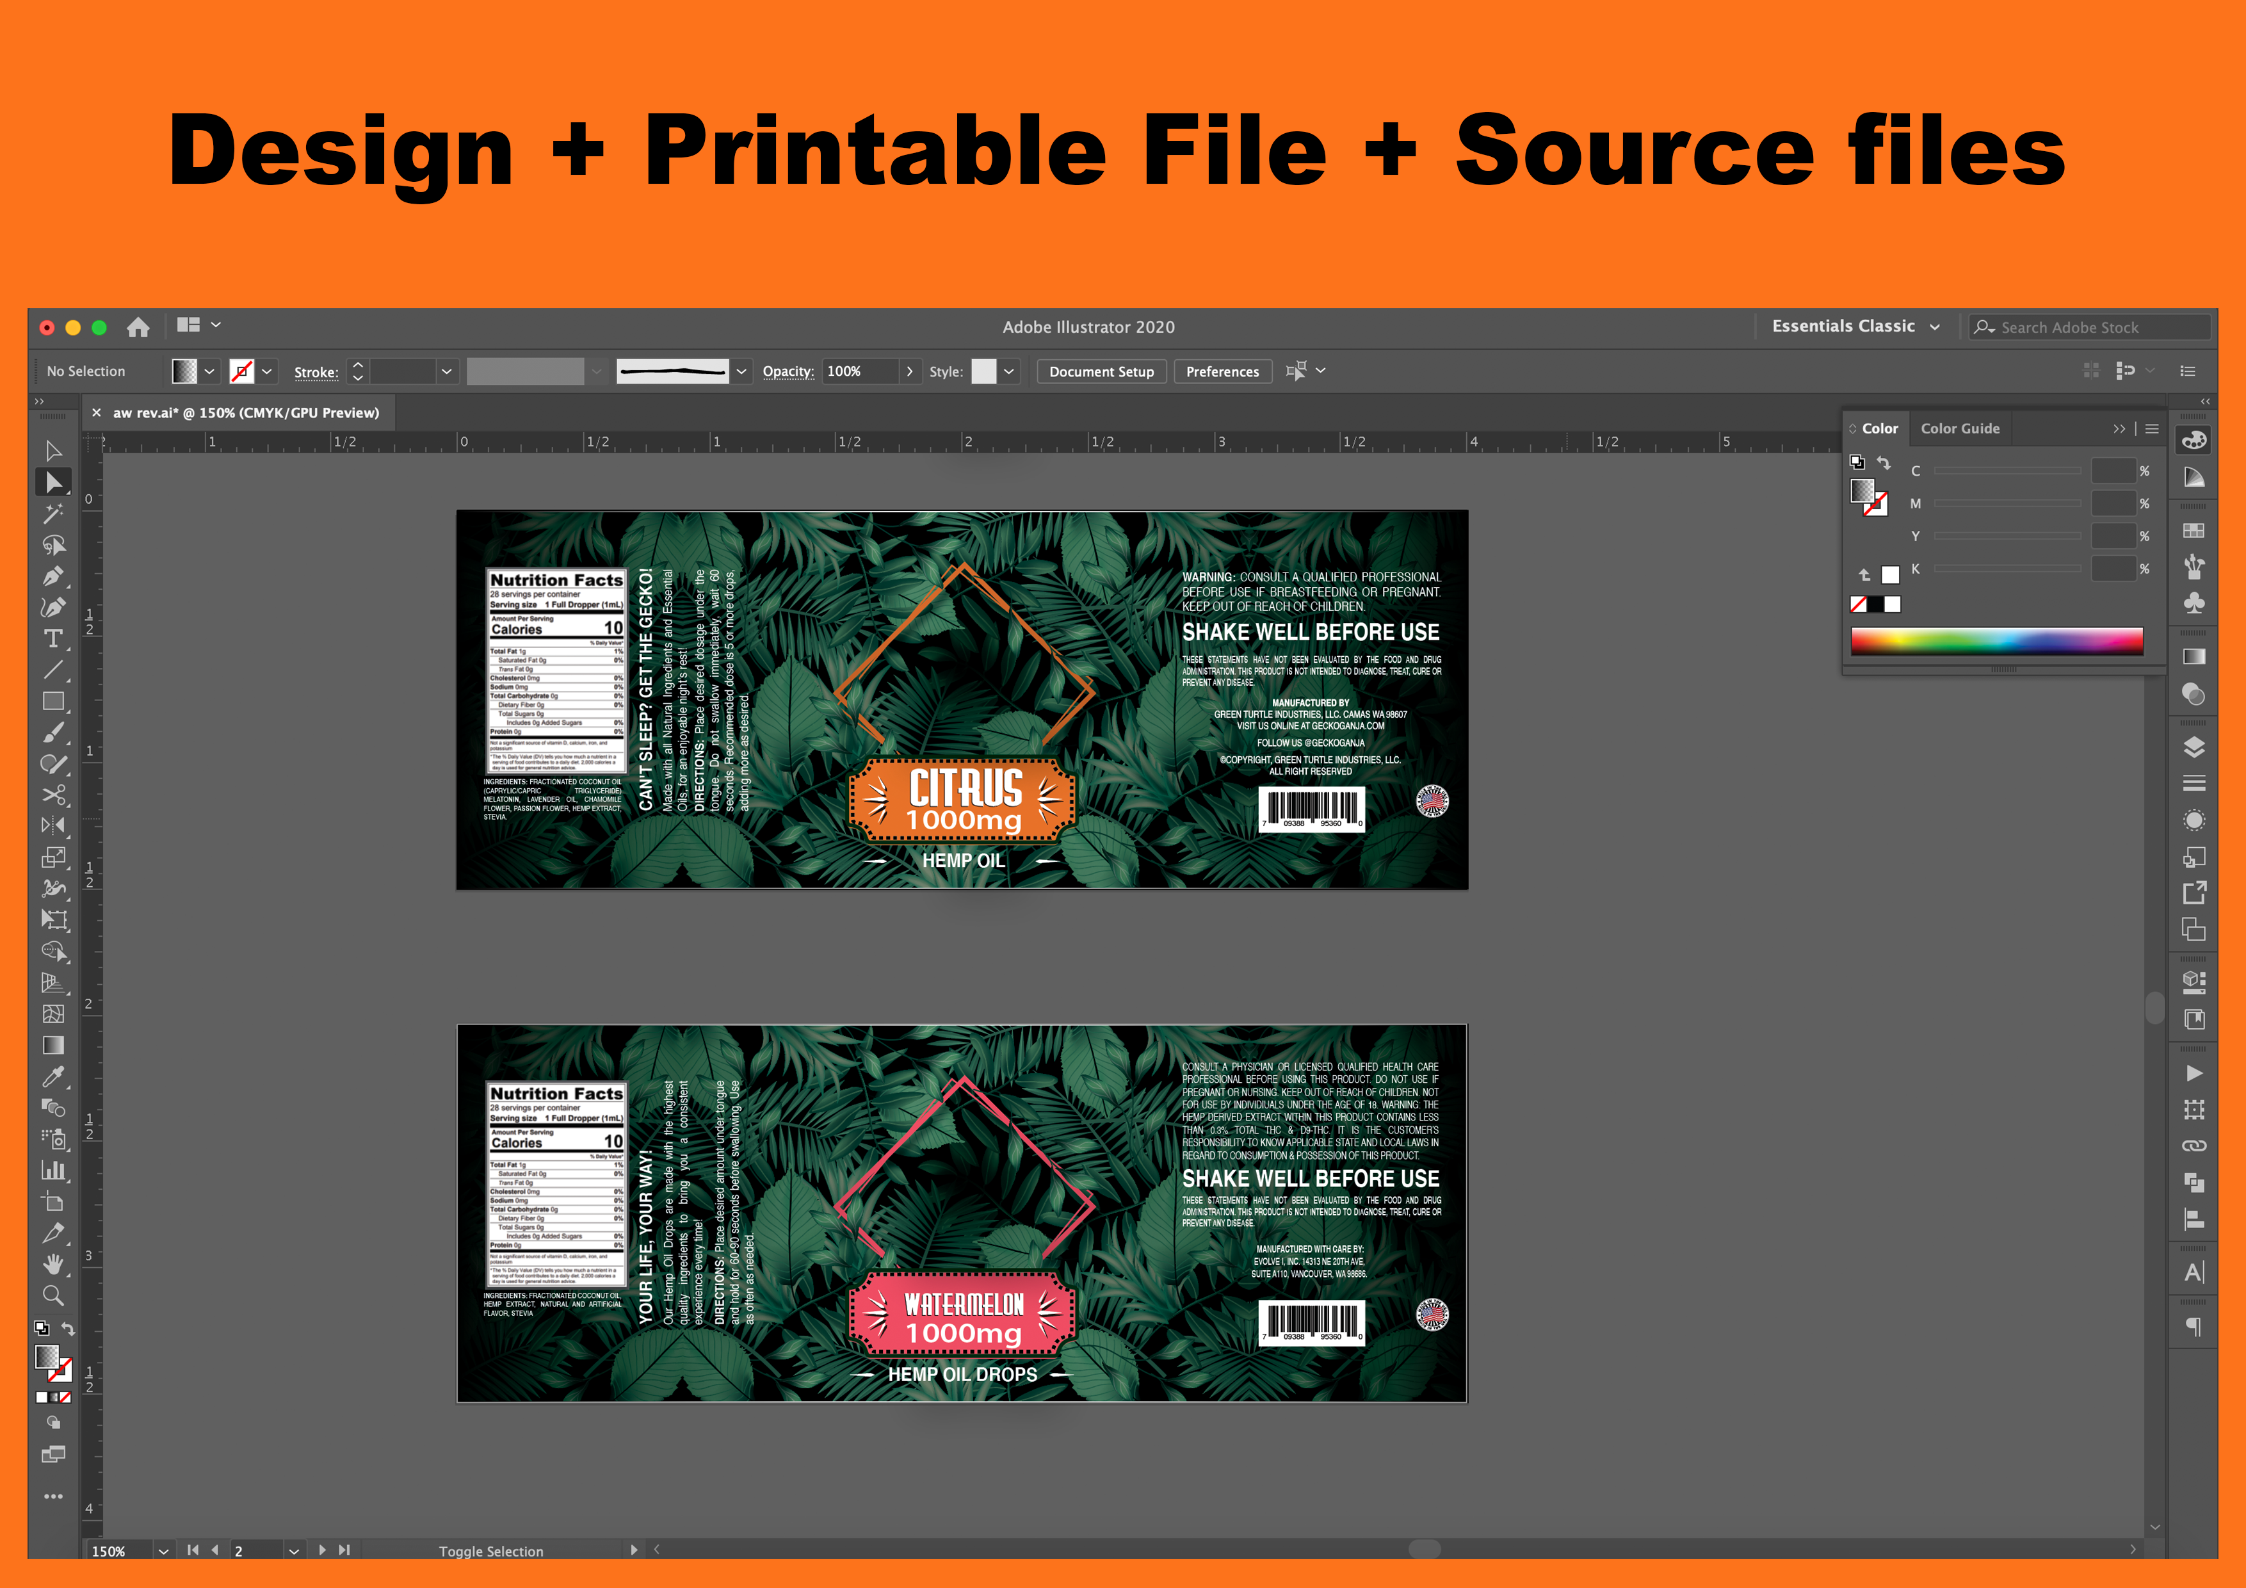Click the Preferences button
The image size is (2246, 1588).
[x=1222, y=372]
